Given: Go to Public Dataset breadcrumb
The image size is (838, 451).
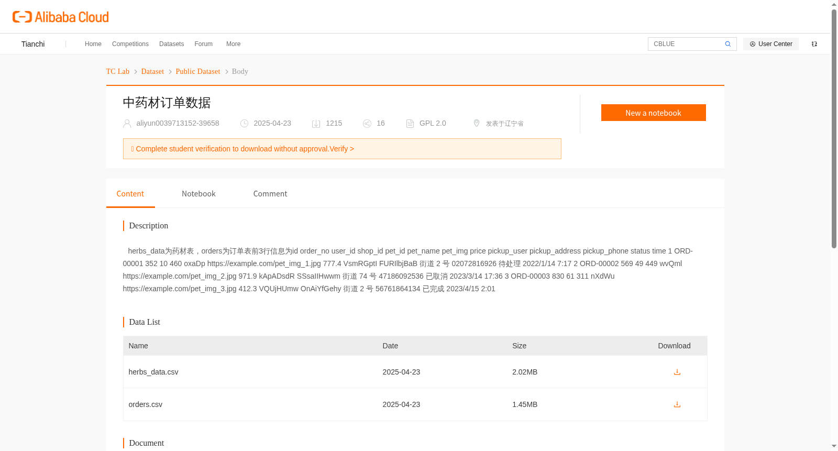Looking at the screenshot, I should pos(198,71).
